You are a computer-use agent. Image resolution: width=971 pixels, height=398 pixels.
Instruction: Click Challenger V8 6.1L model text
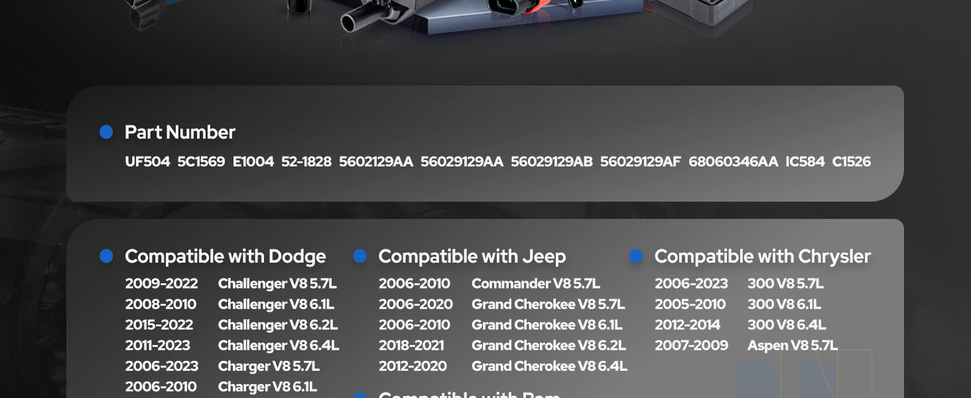pyautogui.click(x=276, y=304)
